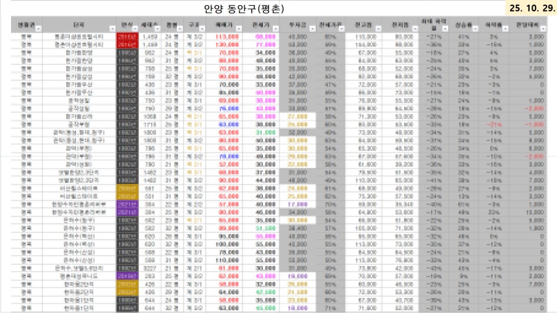Select the 61% rise-rate cell
The height and width of the screenshot is (313, 557).
click(x=463, y=204)
